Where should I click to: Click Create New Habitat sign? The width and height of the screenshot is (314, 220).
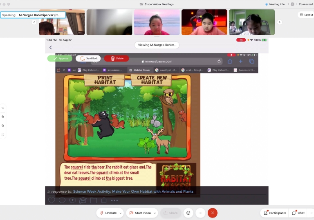(x=152, y=80)
